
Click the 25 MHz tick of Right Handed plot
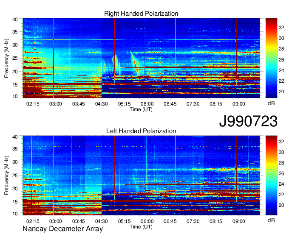click(15, 58)
